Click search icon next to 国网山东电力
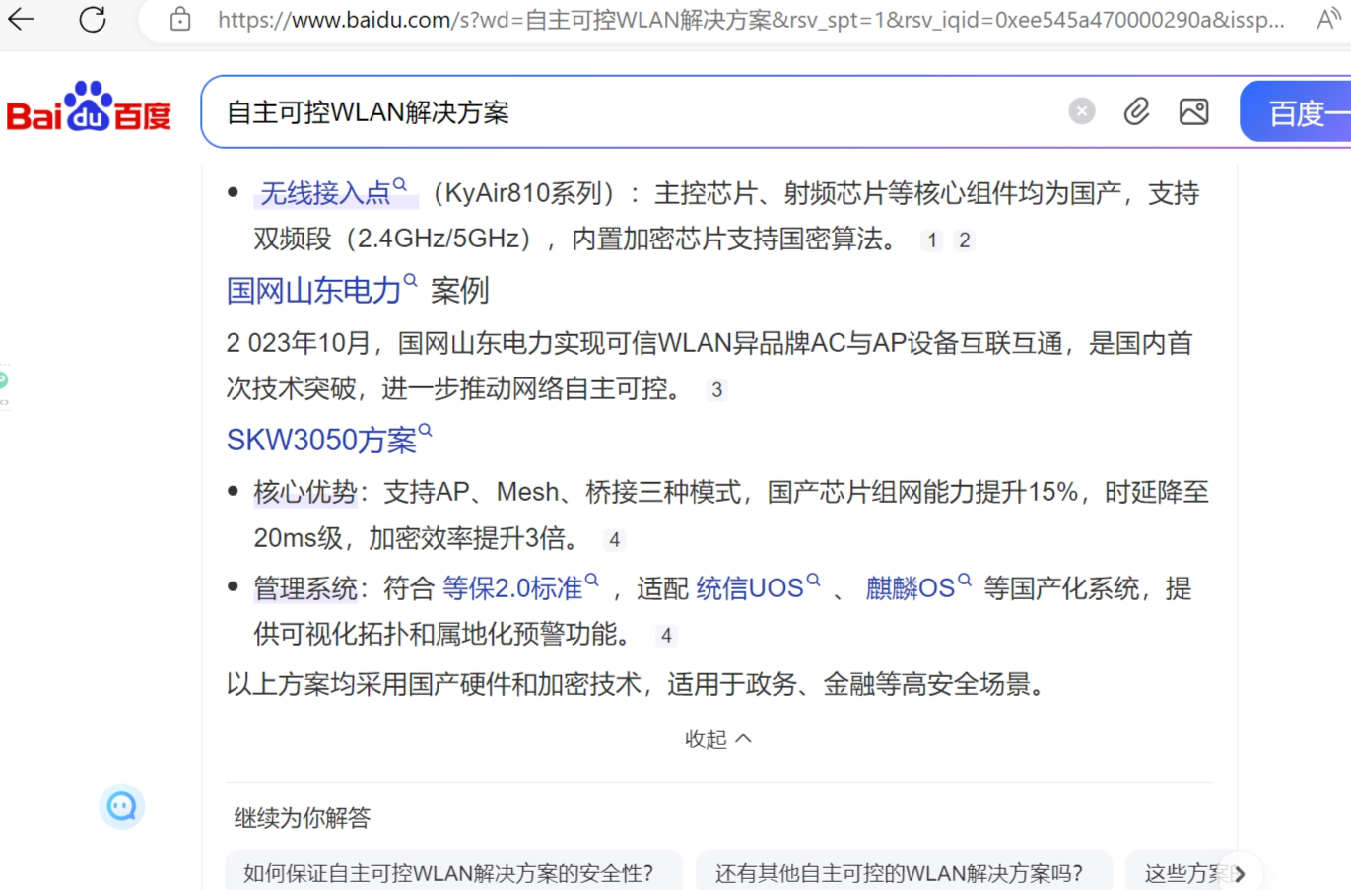 [x=410, y=280]
